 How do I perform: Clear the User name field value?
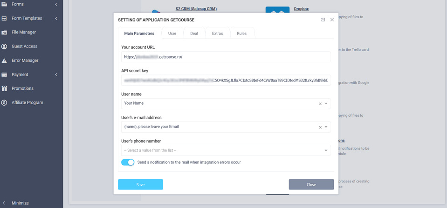click(x=320, y=104)
